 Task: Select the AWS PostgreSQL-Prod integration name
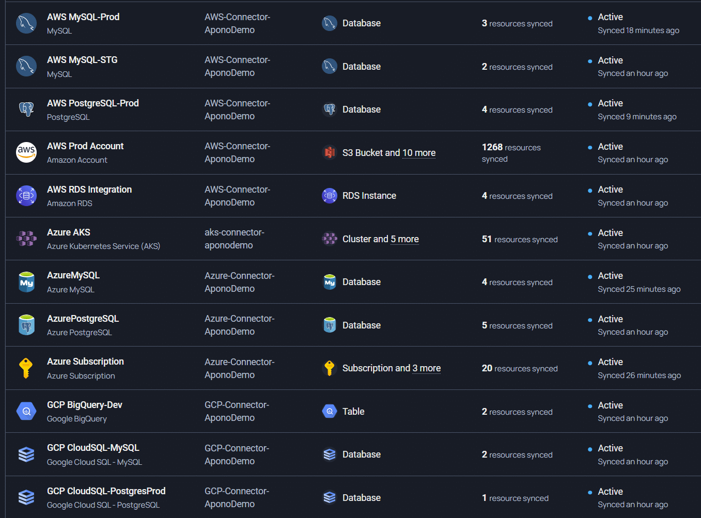tap(93, 103)
